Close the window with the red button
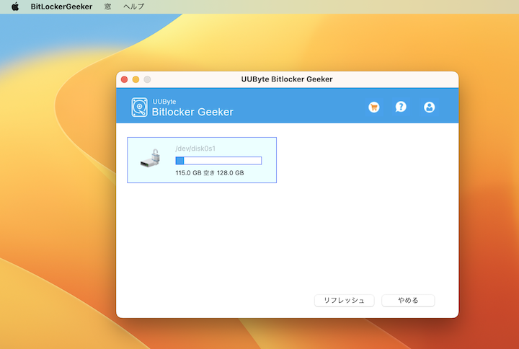The height and width of the screenshot is (349, 519). point(125,79)
